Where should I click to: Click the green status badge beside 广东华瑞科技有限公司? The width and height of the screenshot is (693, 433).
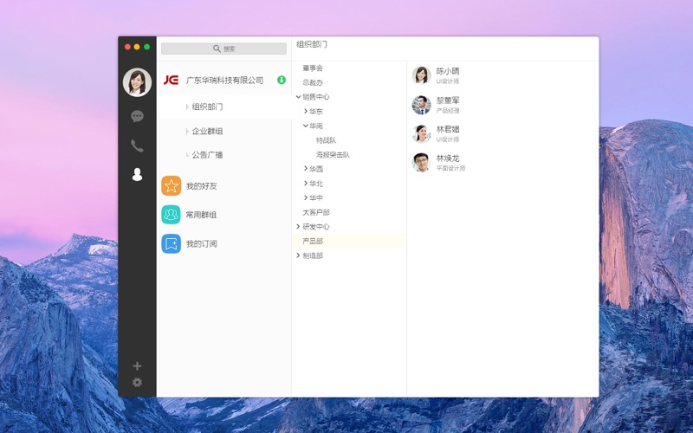click(281, 80)
